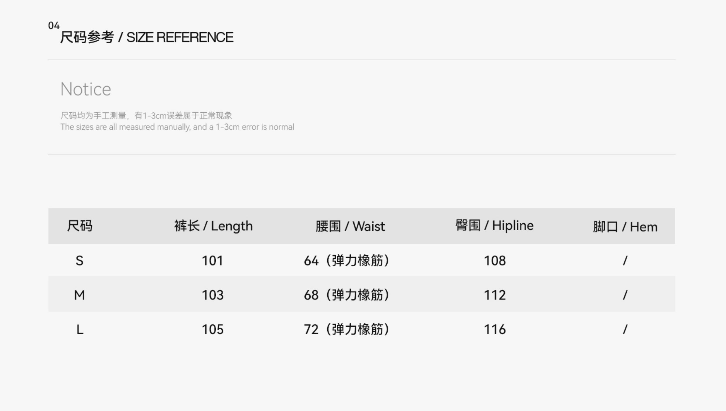Viewport: 726px width, 411px height.
Task: Click the L size row label
Action: [80, 330]
